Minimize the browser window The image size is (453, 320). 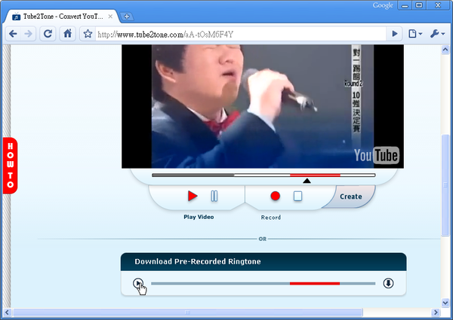point(405,5)
